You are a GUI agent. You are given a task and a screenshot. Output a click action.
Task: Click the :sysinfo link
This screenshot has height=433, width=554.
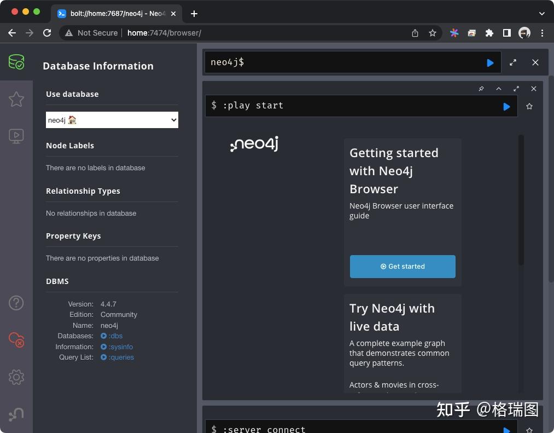pyautogui.click(x=120, y=347)
